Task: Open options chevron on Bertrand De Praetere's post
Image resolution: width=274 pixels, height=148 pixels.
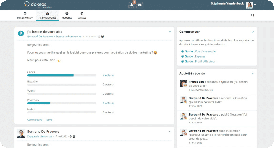Action: tap(170, 131)
